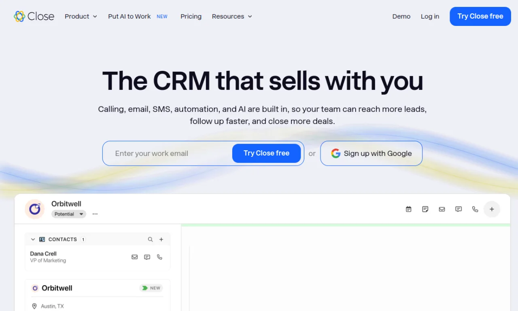Click the SMS icon in the Orbitwell header
Viewport: 518px width, 311px height.
459,209
